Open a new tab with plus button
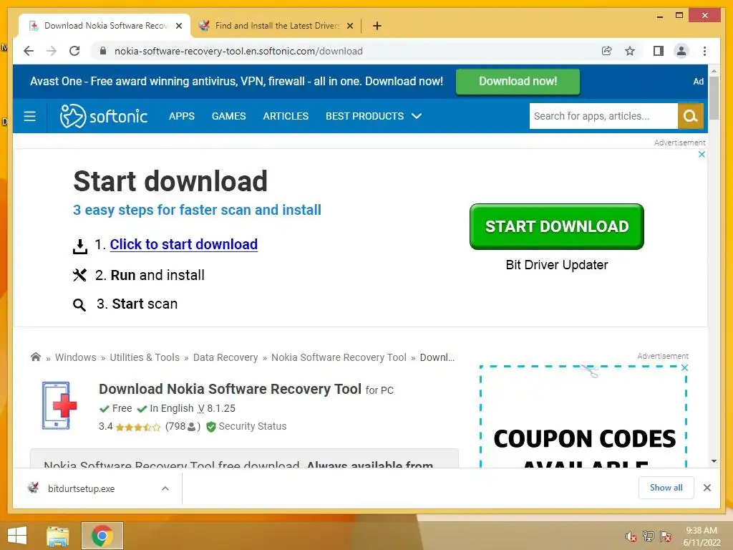This screenshot has width=733, height=550. [x=377, y=26]
